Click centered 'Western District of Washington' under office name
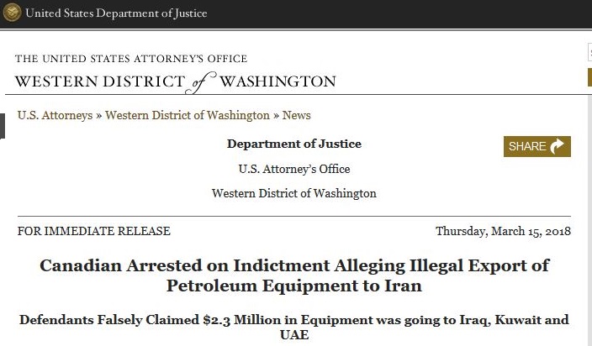 (x=294, y=193)
